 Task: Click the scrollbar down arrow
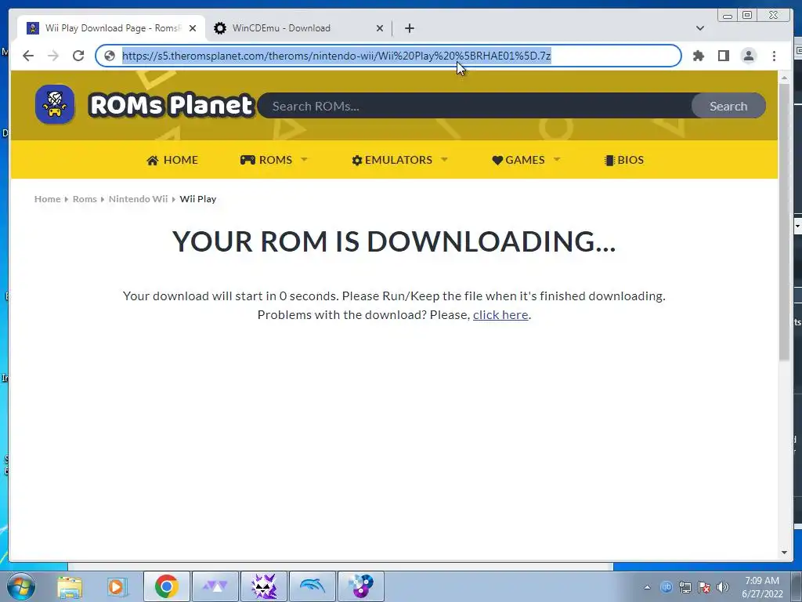coord(784,553)
